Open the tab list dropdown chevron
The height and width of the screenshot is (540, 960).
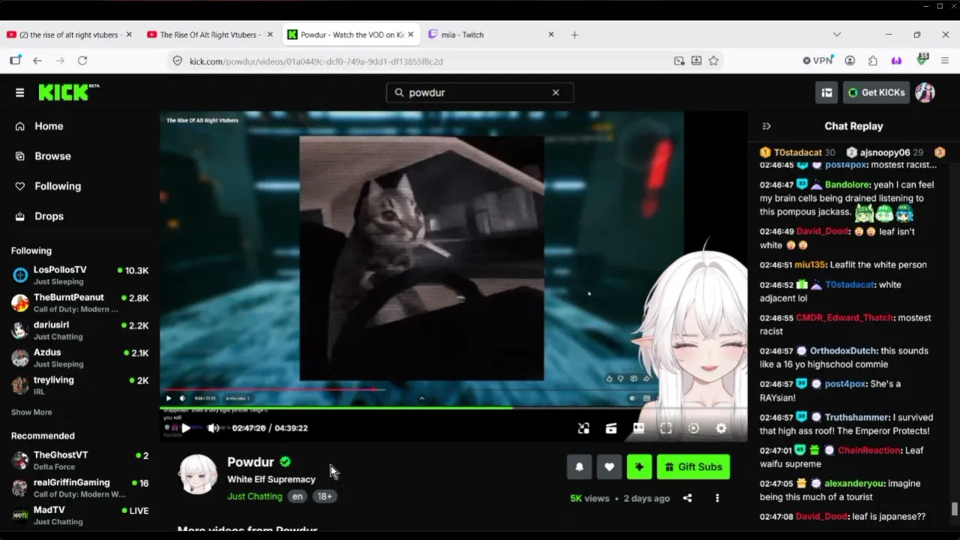837,34
